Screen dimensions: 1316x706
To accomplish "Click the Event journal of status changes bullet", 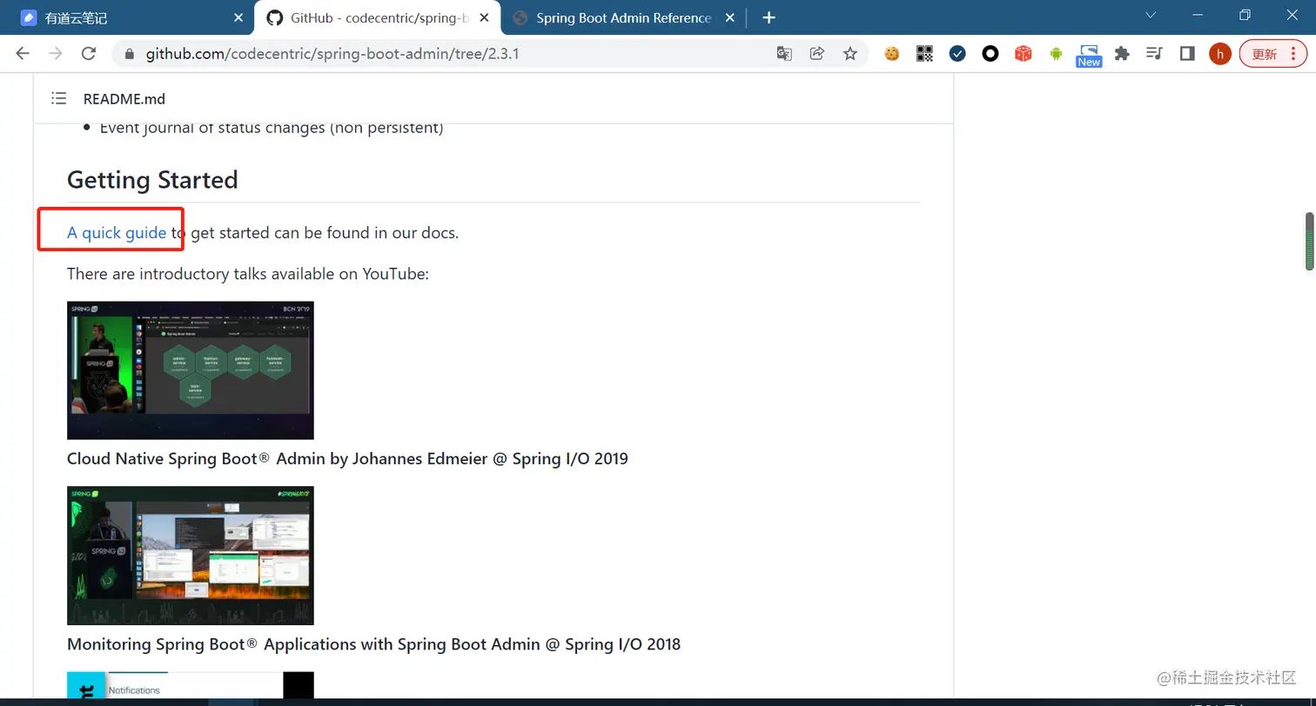I will [x=272, y=128].
